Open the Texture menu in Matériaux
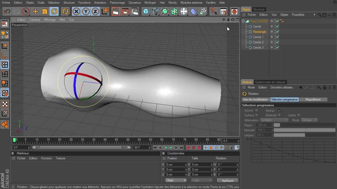This screenshot has height=189, width=337. click(60, 158)
